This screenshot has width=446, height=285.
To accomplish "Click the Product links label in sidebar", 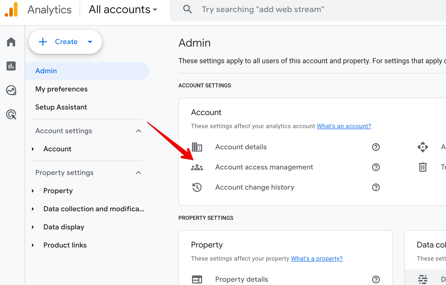I will tap(65, 245).
